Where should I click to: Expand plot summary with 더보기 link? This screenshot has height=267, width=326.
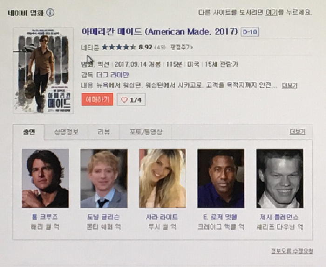pos(289,85)
